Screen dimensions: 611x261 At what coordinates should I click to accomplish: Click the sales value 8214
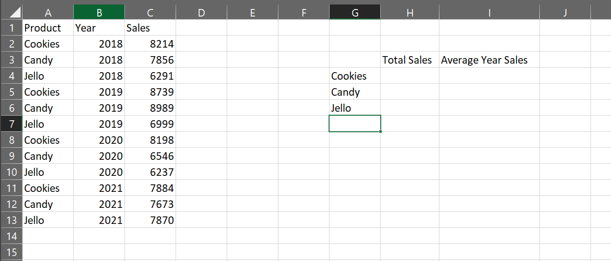pyautogui.click(x=150, y=44)
